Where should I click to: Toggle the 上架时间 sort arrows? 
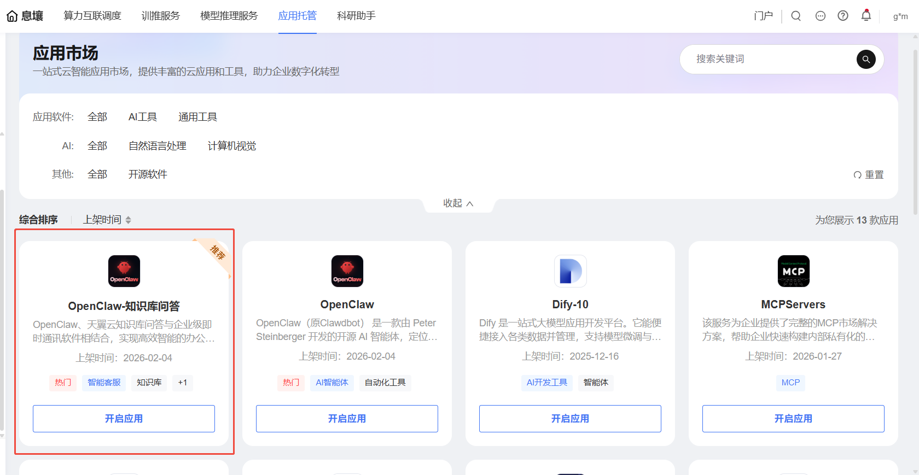click(x=128, y=220)
